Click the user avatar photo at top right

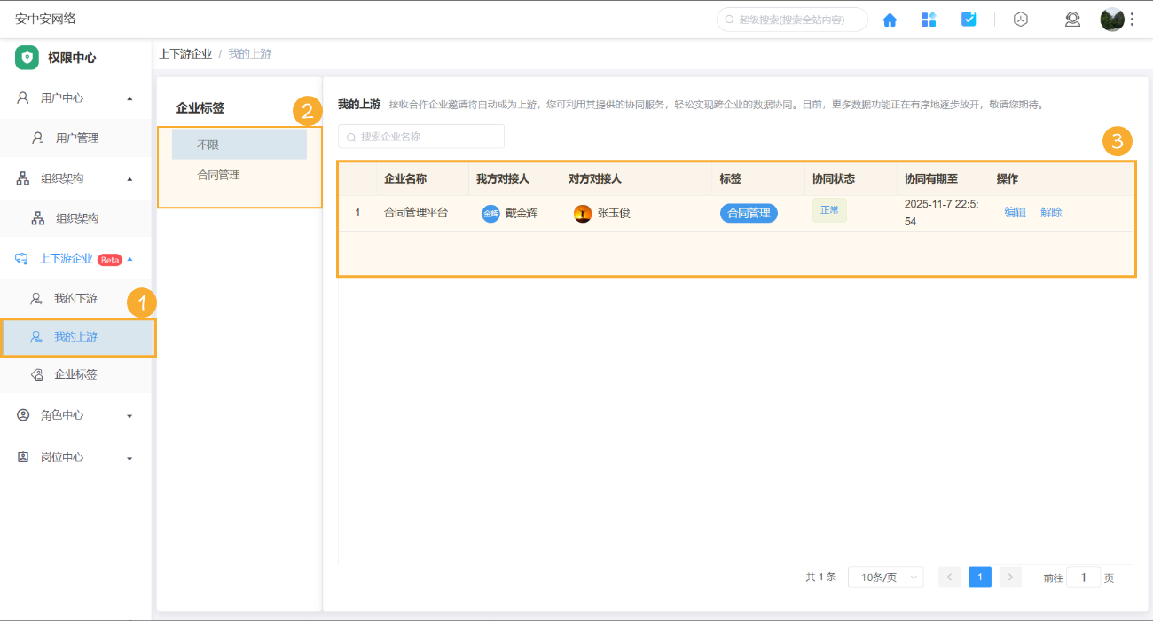(x=1111, y=19)
